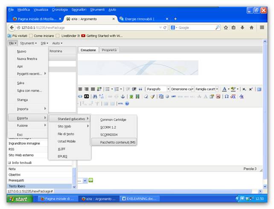Click the blue help question-mark icon
Viewport: 274px width, 209px height.
[x=127, y=104]
